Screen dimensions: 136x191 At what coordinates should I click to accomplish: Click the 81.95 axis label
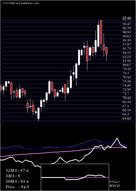[x=127, y=61]
